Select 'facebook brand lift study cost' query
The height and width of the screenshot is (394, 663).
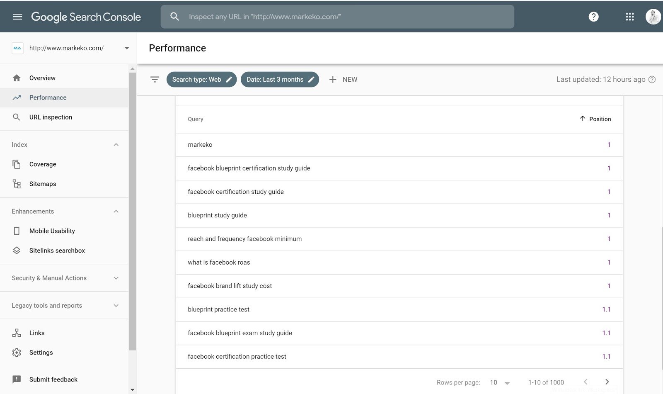tap(399, 286)
